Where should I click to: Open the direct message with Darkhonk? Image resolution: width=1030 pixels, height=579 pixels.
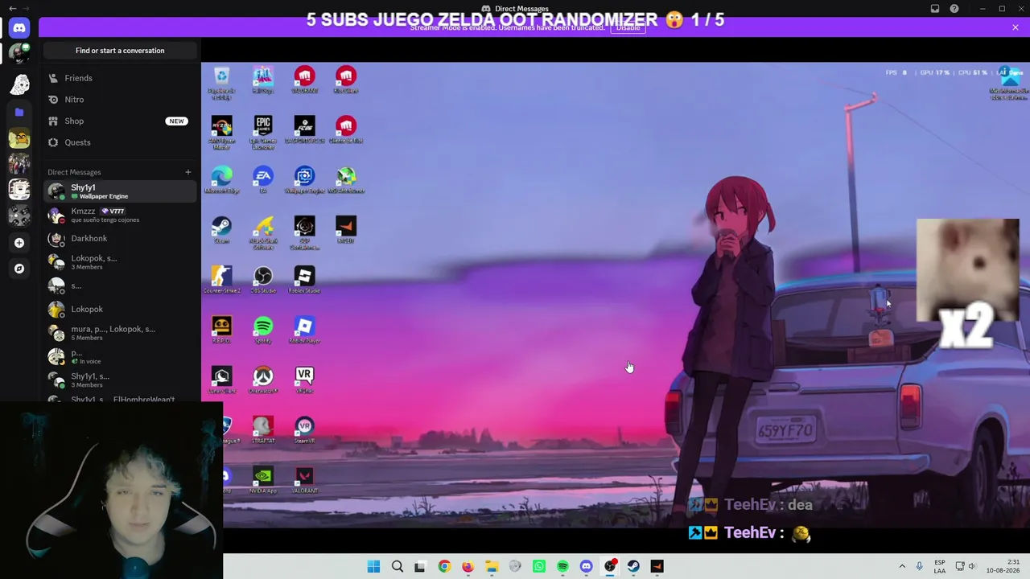(120, 238)
